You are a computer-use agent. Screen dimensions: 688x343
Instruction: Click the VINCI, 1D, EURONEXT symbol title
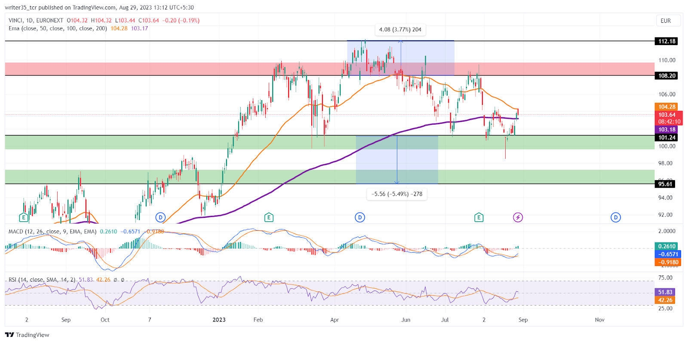click(36, 20)
